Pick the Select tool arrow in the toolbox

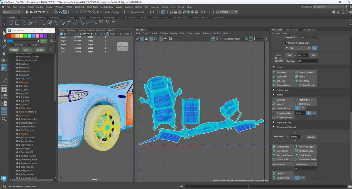4,33
